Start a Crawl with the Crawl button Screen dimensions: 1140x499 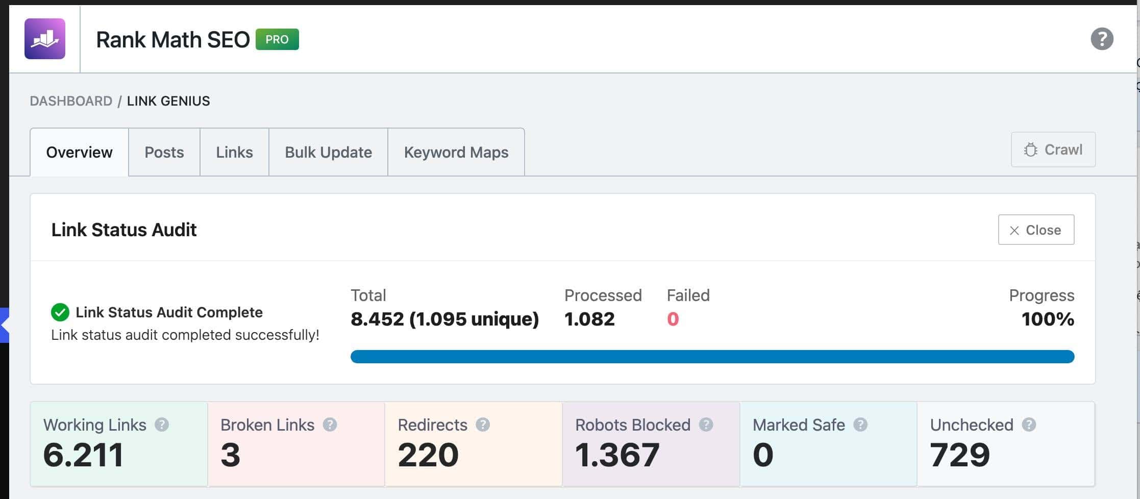coord(1053,149)
